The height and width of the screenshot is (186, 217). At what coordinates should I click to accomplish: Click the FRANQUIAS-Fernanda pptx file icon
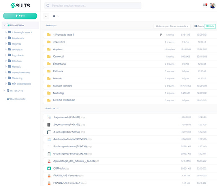click(x=49, y=176)
